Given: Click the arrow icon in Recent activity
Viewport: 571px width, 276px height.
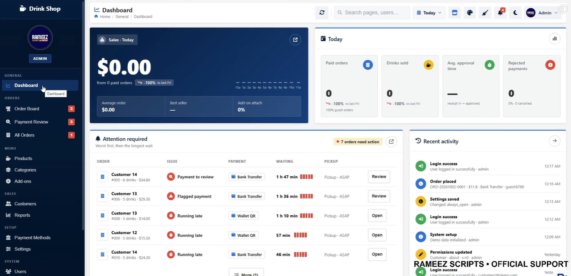Looking at the screenshot, I should pos(555,140).
